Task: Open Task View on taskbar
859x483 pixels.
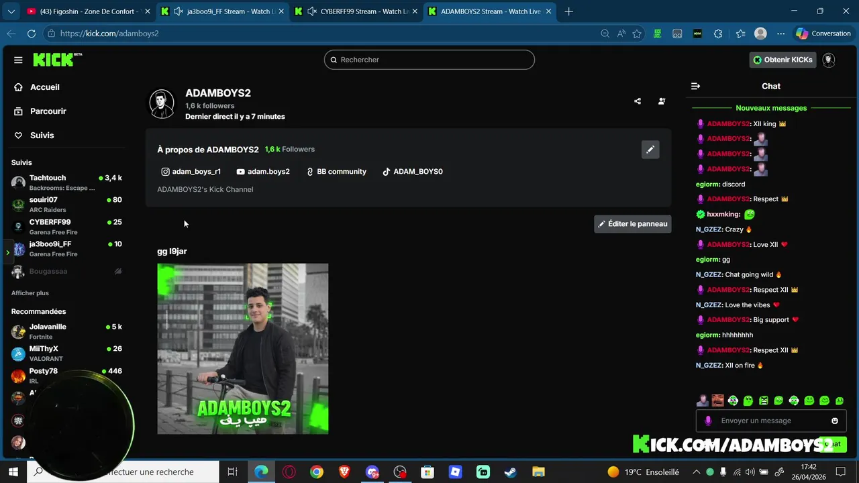Action: [x=232, y=472]
